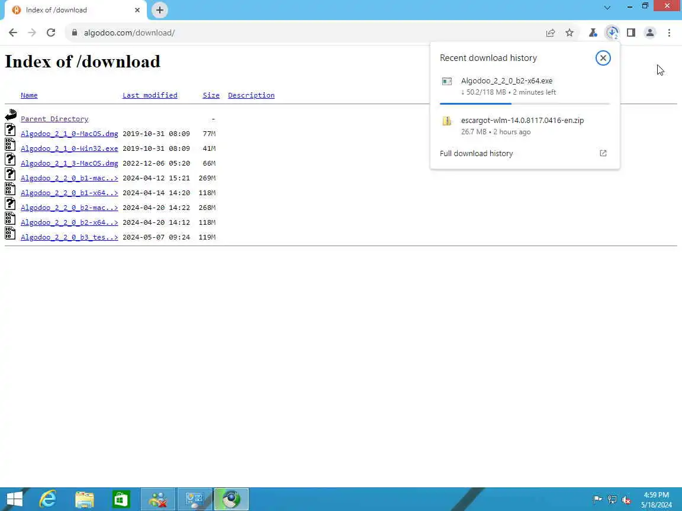Click the muted volume tray icon

626,500
